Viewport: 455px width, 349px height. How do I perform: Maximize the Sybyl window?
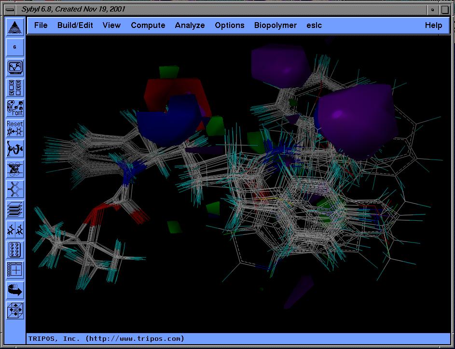pos(445,10)
